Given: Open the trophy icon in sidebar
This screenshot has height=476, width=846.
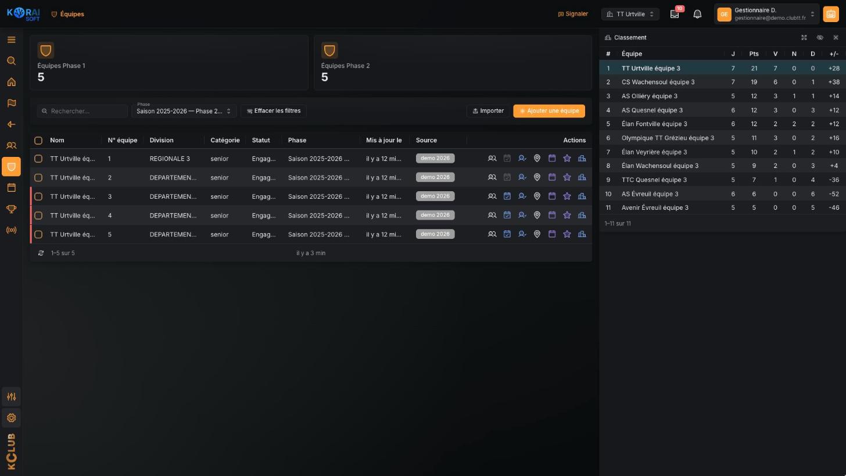Looking at the screenshot, I should [x=11, y=209].
